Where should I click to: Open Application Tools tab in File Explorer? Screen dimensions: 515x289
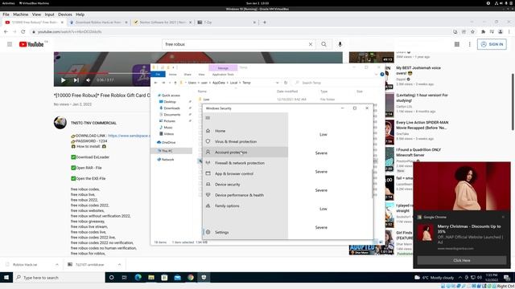pyautogui.click(x=223, y=75)
